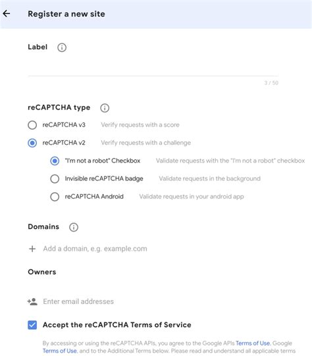Click the back arrow icon

click(7, 14)
